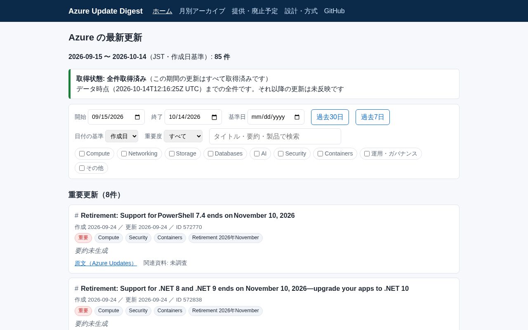Screen dimensions: 528x330
Task: Tick the Containers filter checkbox
Action: point(321,154)
